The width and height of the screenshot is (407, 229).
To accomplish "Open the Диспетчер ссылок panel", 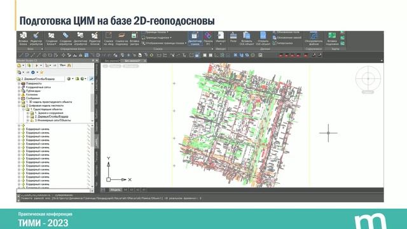I will (195, 39).
